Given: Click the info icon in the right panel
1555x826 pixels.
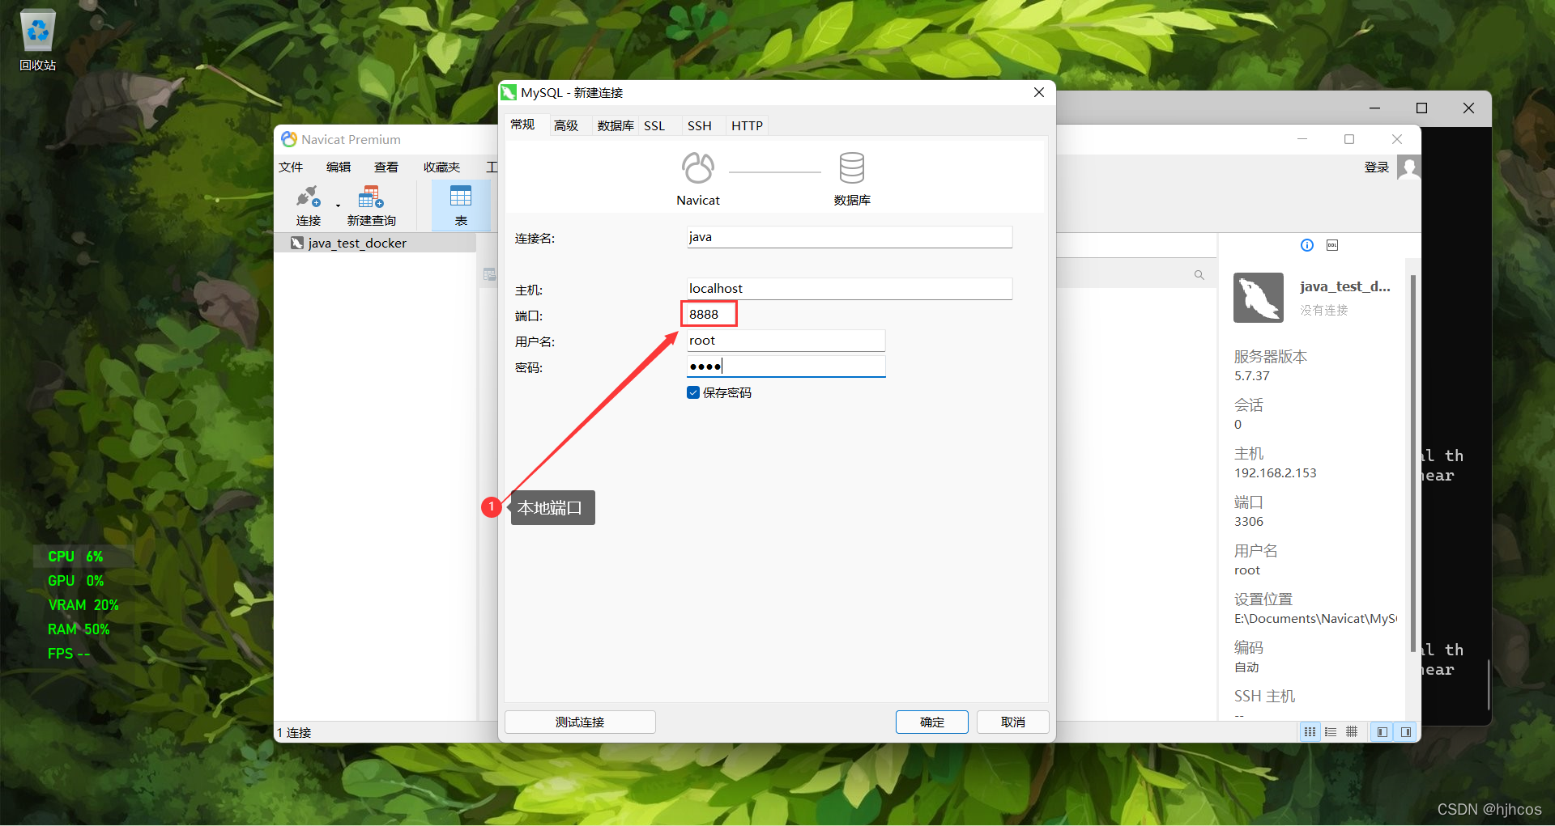Looking at the screenshot, I should 1307,245.
